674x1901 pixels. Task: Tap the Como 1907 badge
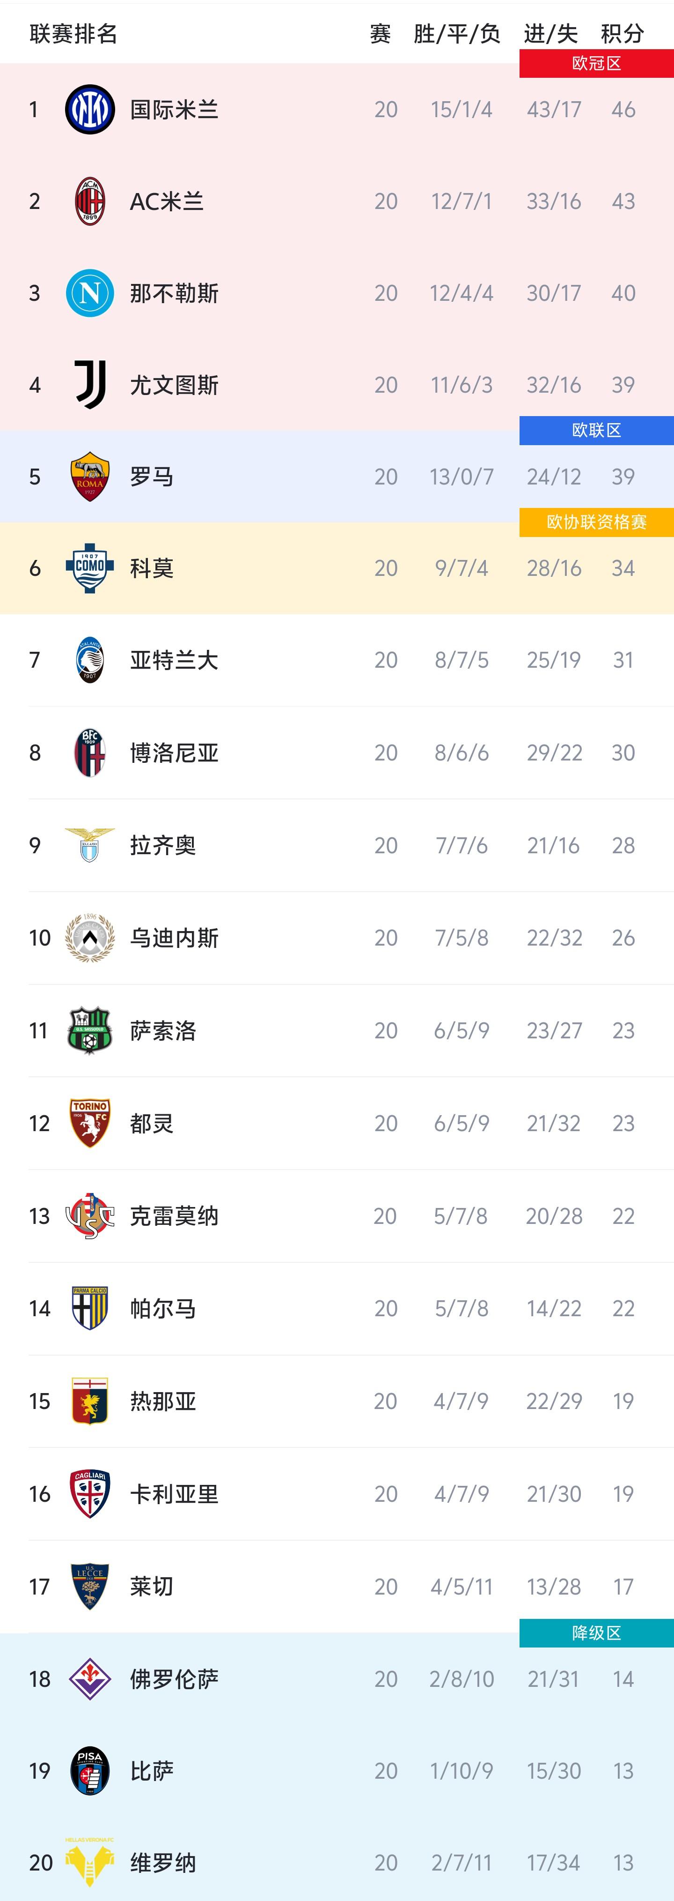point(90,568)
